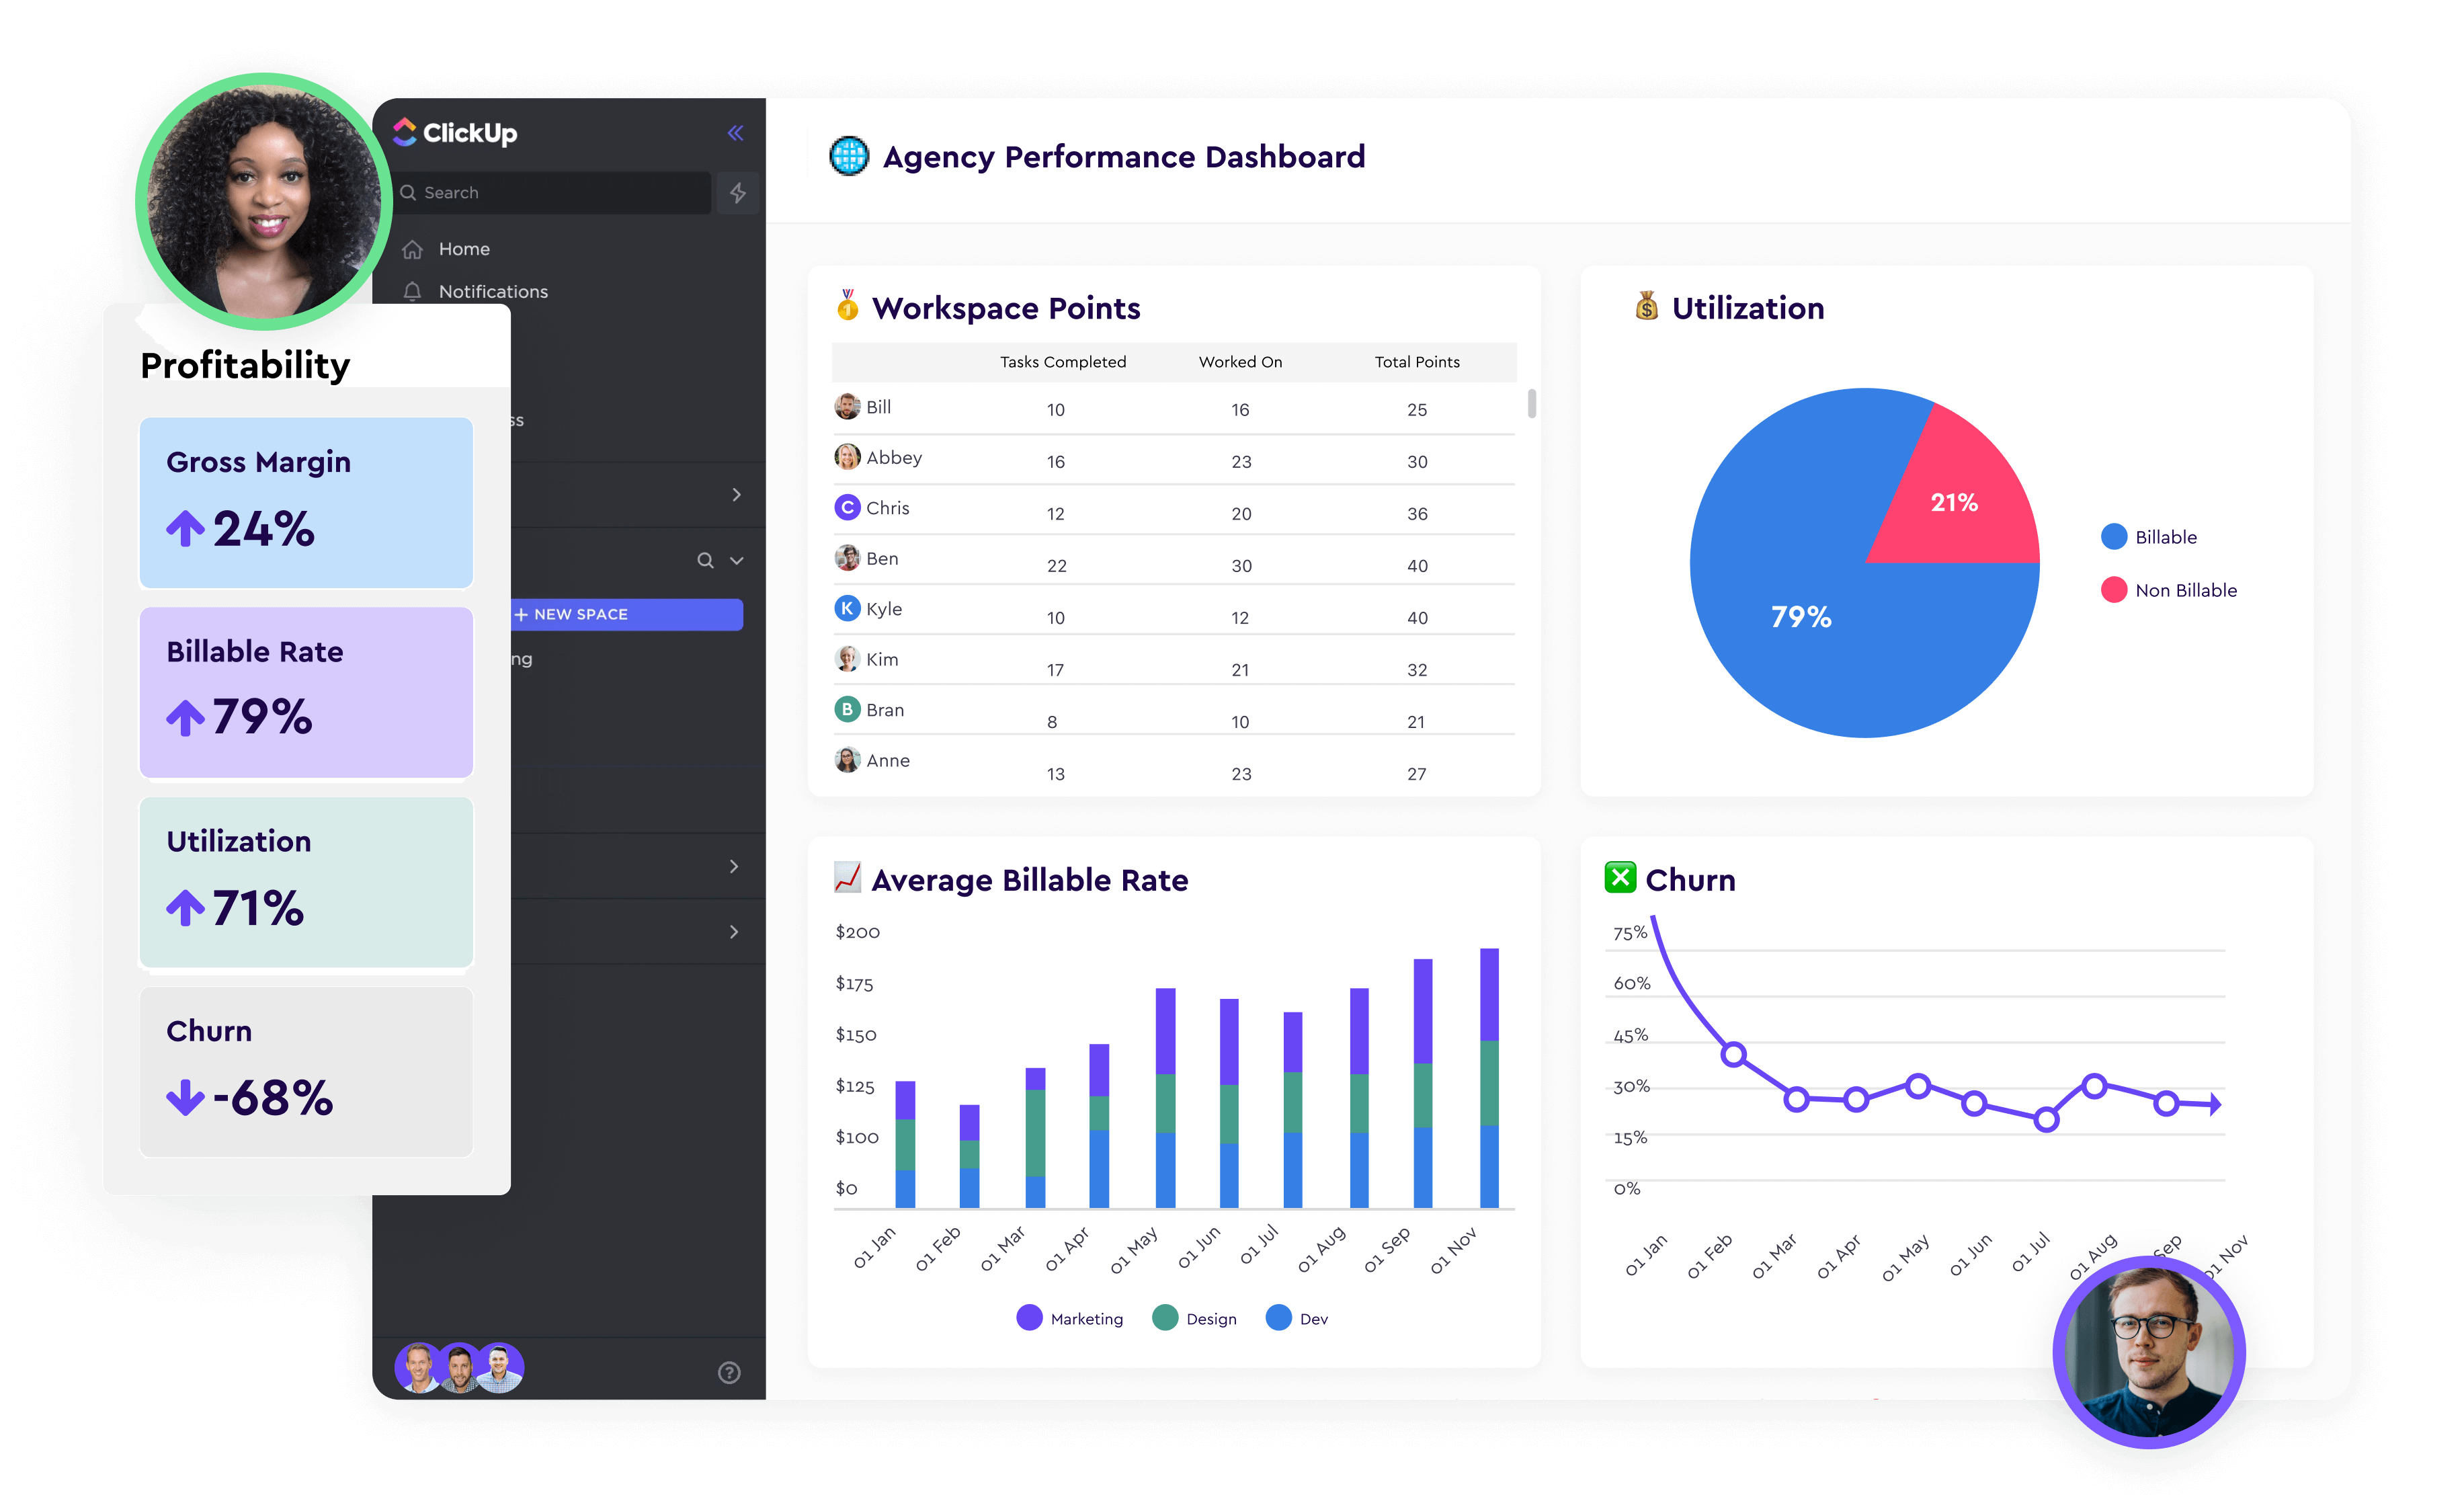
Task: Click the Utilization 71% card
Action: tap(306, 882)
